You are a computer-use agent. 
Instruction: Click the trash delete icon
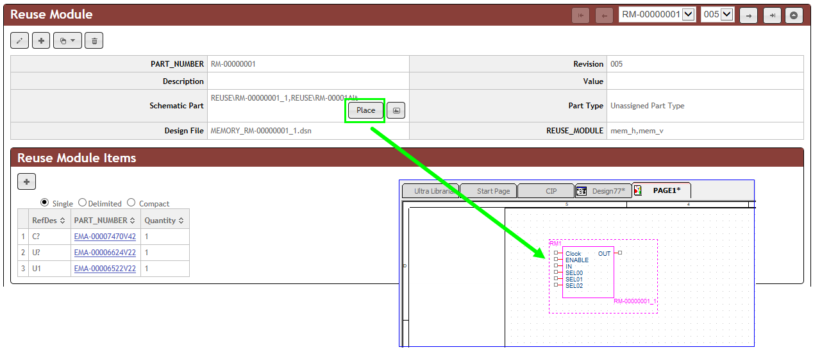94,40
